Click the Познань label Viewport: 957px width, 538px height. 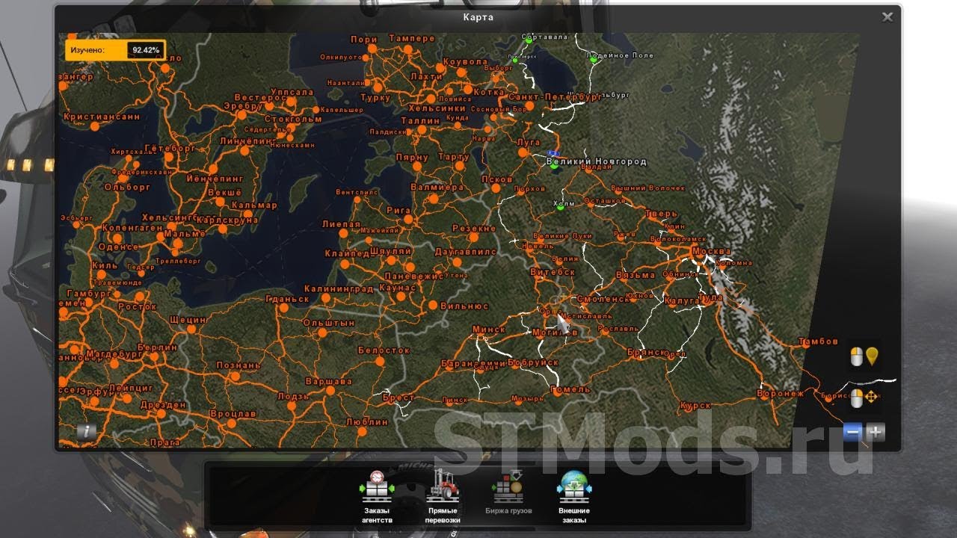click(x=238, y=365)
